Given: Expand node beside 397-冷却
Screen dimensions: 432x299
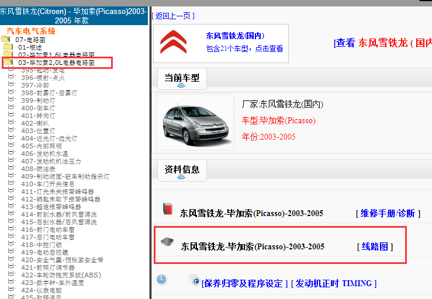Looking at the screenshot, I should click(x=11, y=84).
